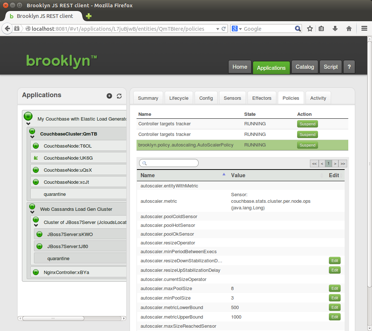Suspend the first Controller targets tracker policy

click(x=307, y=124)
